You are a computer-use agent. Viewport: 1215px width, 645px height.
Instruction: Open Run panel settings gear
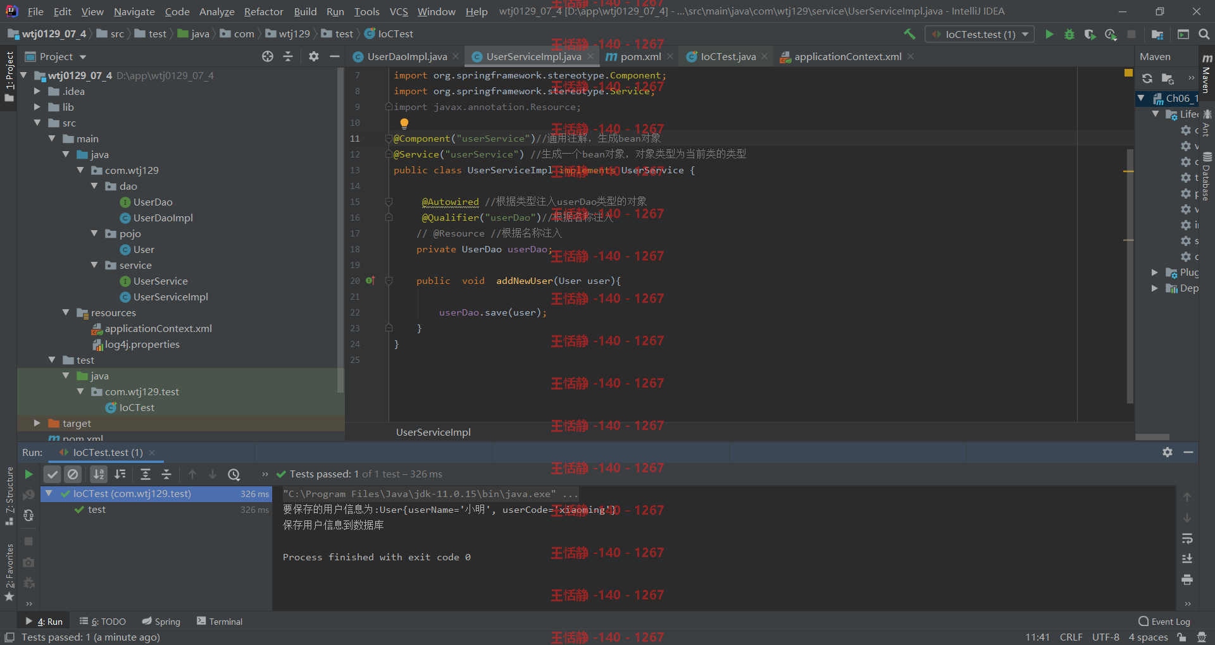(x=1168, y=452)
